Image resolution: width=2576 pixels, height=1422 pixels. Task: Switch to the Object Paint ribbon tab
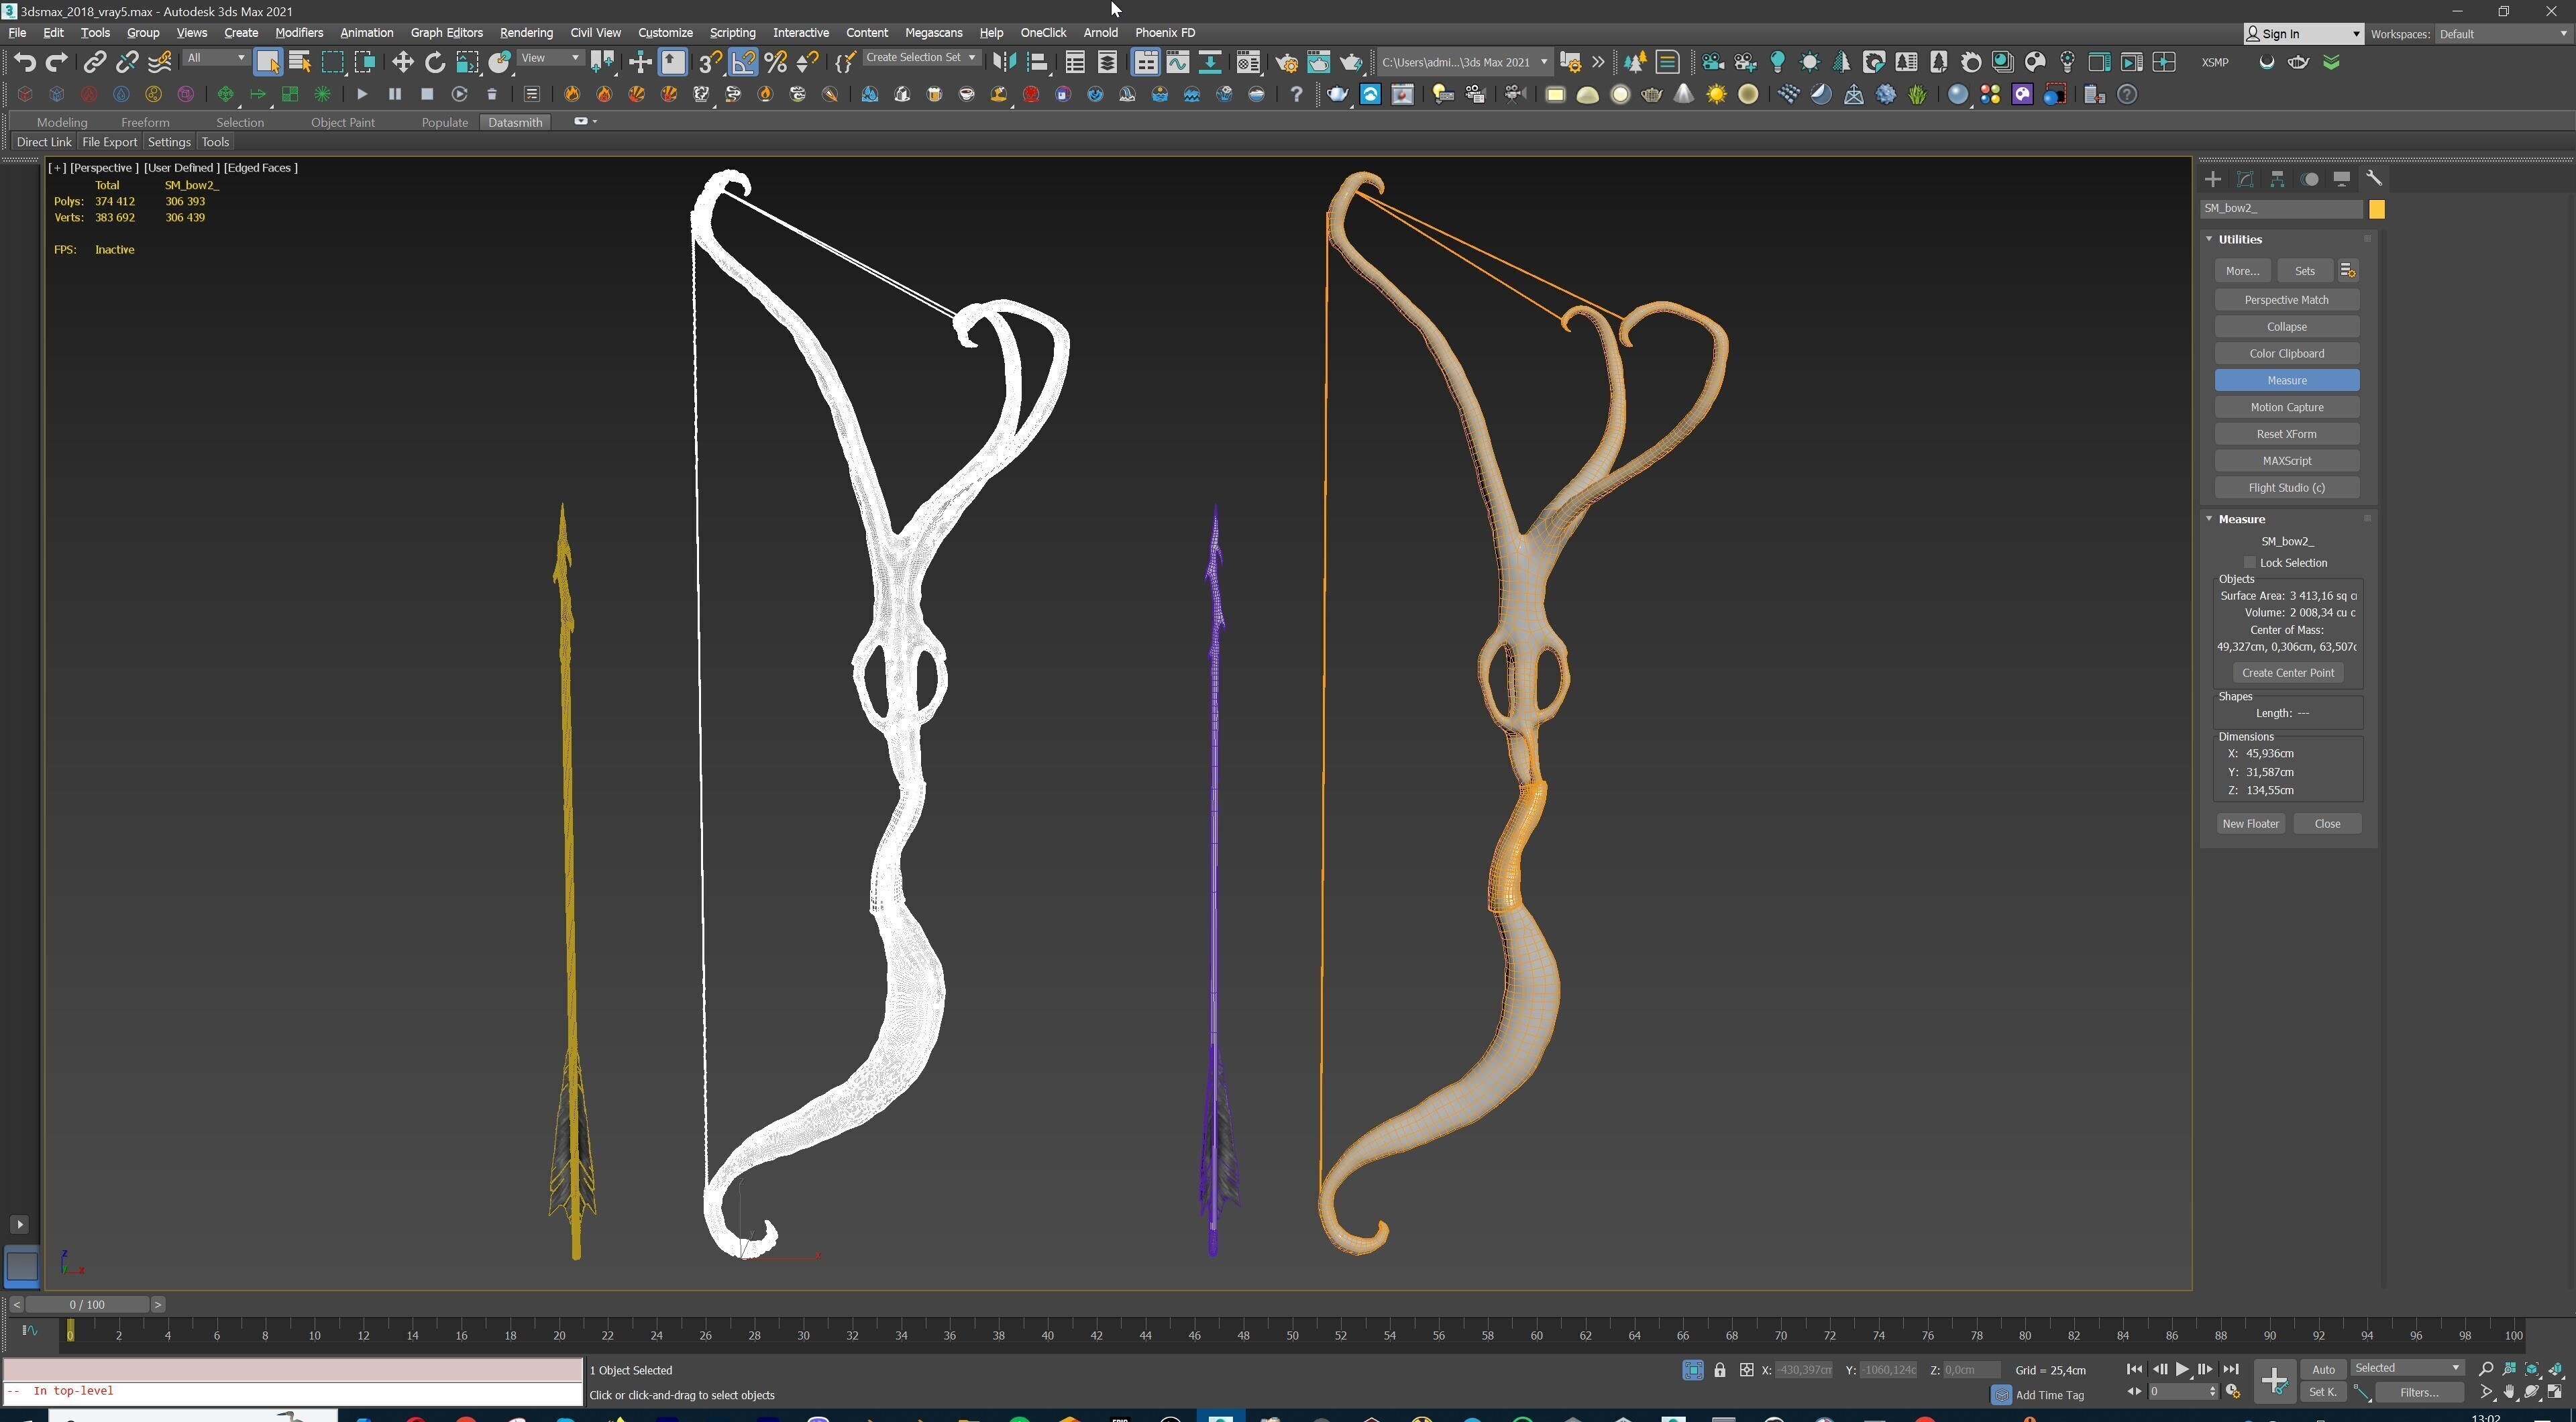pyautogui.click(x=342, y=122)
